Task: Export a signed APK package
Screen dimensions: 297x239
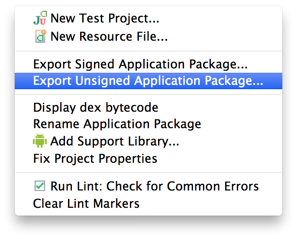Action: coord(140,65)
